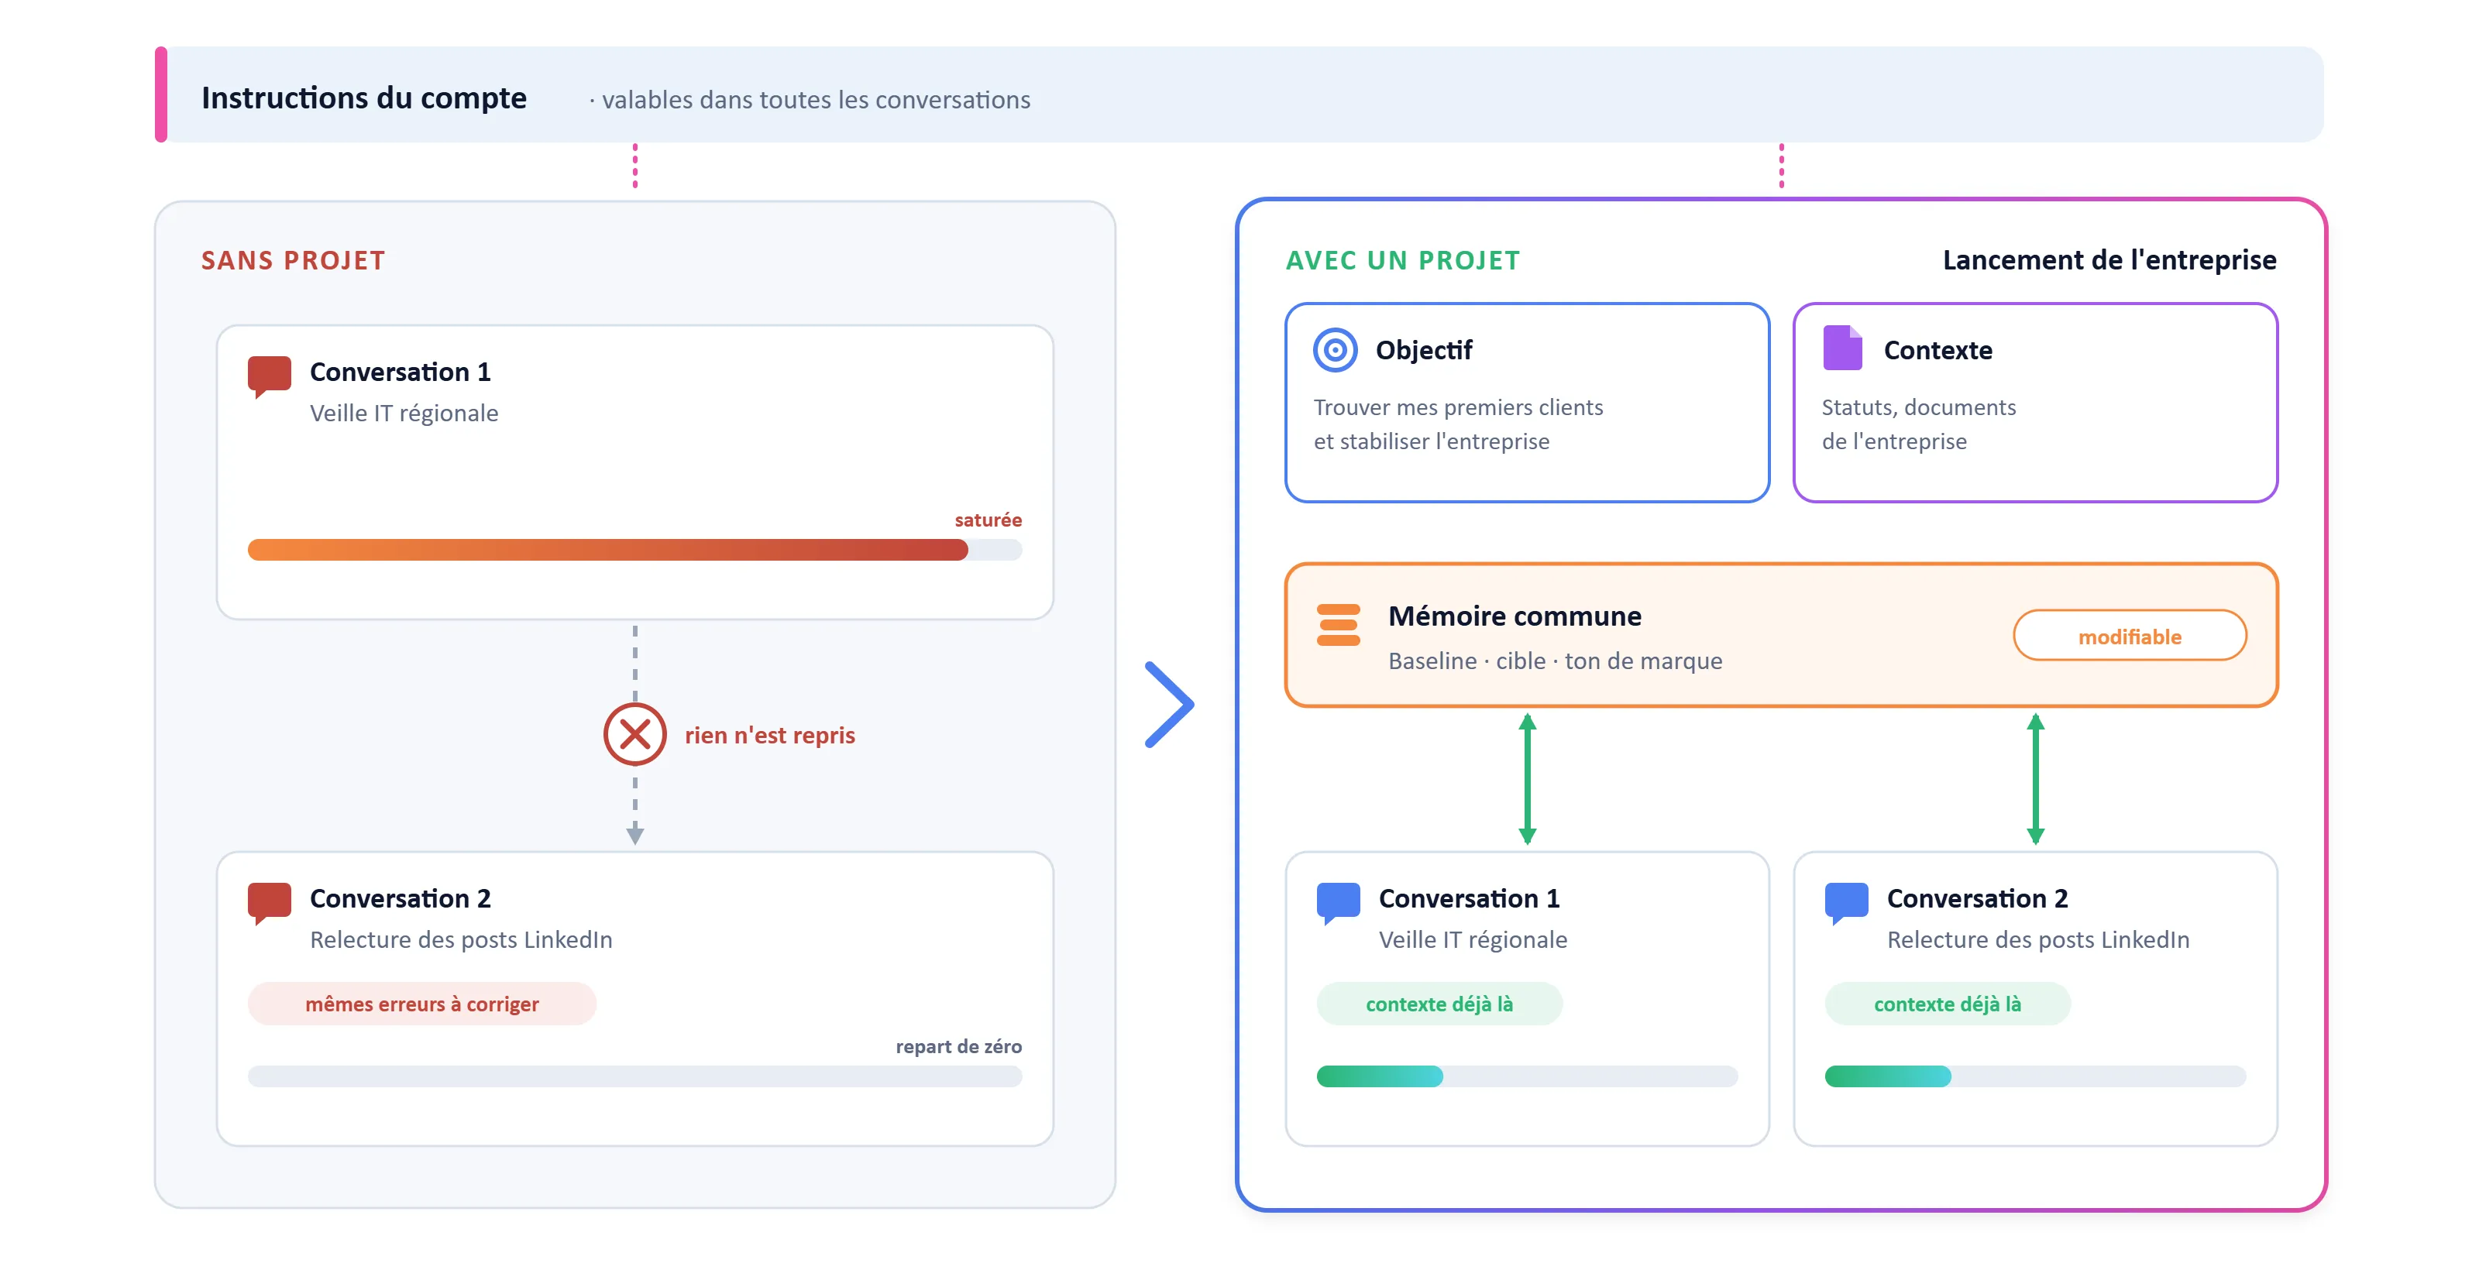Image resolution: width=2479 pixels, height=1270 pixels.
Task: Click 'Baseline · cible · ton de marque' text
Action: [x=1554, y=661]
